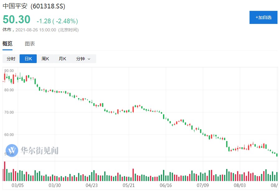280x191 pixels.
Task: Click the 70.00 price axis label
Action: [x=9, y=112]
